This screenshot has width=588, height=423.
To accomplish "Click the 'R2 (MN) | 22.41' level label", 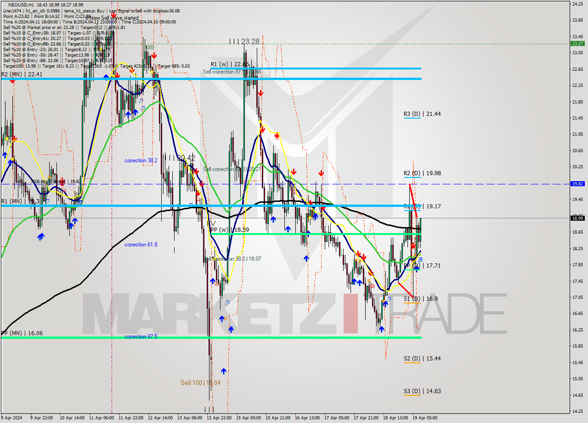I will click(22, 74).
